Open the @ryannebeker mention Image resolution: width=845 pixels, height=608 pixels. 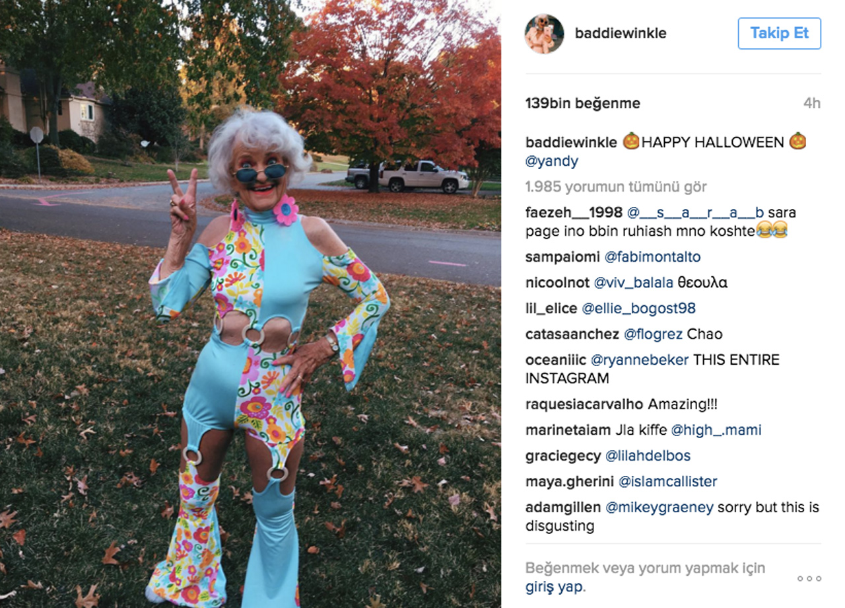tap(639, 360)
